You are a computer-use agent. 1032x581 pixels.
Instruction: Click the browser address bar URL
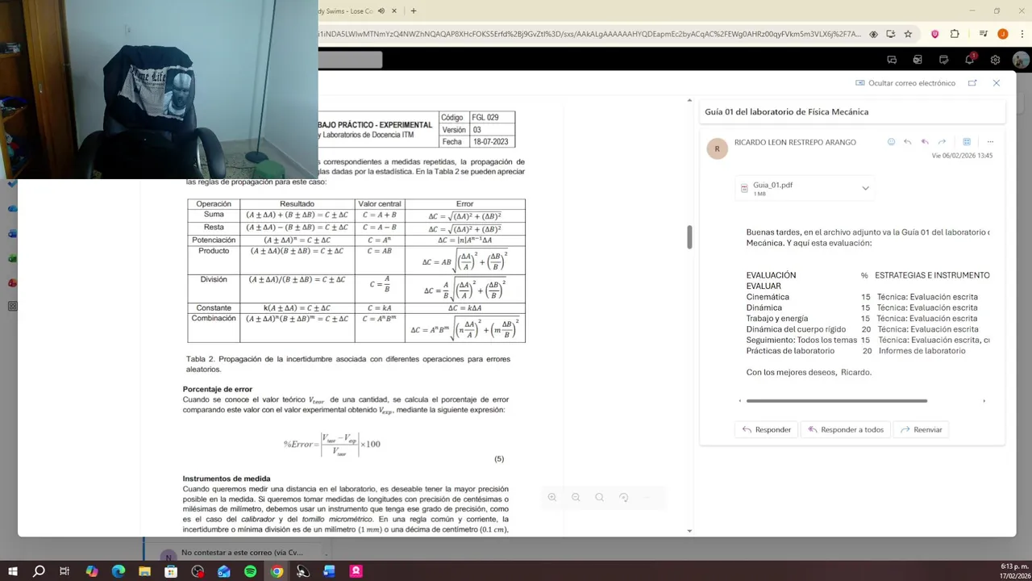[589, 34]
